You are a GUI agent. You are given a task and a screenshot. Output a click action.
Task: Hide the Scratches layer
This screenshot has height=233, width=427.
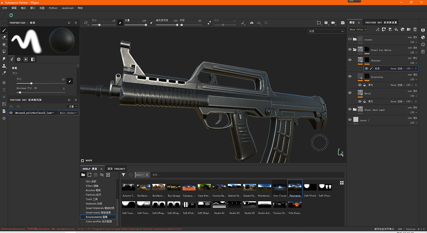point(350,76)
